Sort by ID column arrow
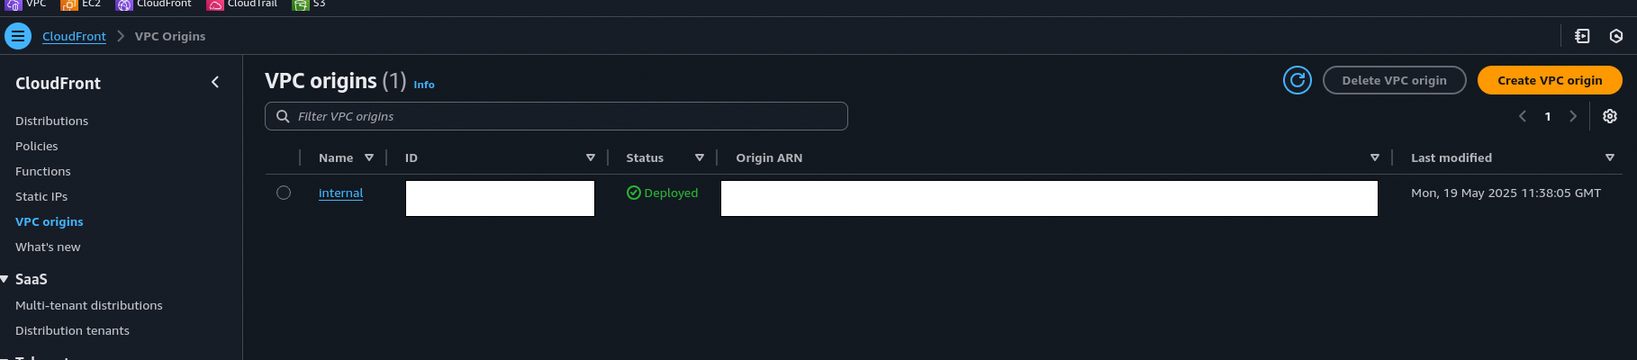Image resolution: width=1637 pixels, height=360 pixels. click(x=591, y=157)
